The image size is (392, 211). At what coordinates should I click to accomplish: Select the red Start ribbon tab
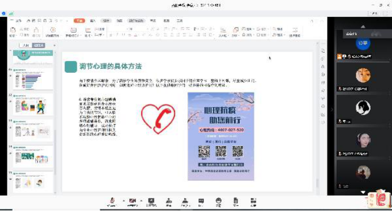[79, 21]
